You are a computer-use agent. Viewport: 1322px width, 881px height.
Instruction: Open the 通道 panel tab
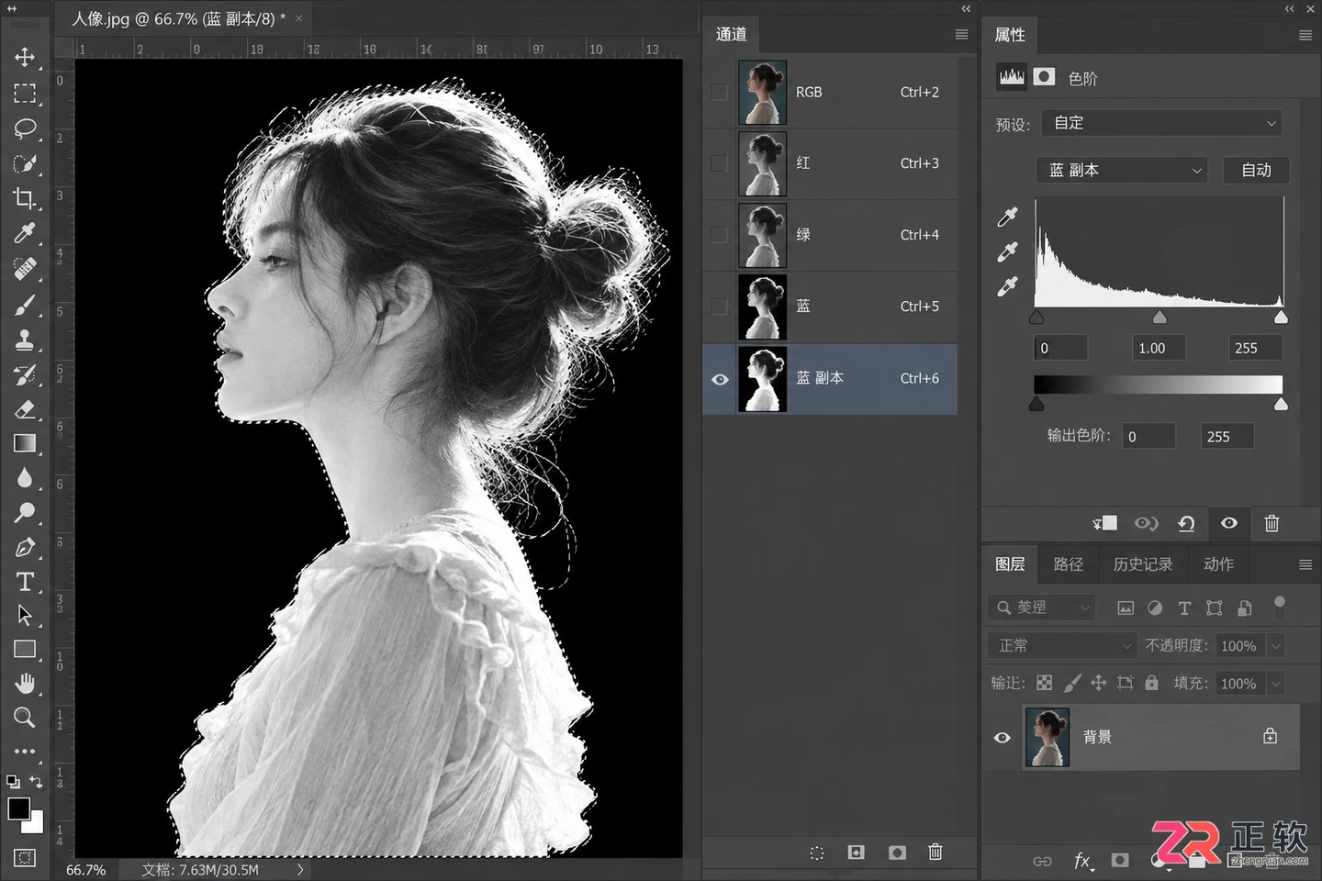coord(732,35)
